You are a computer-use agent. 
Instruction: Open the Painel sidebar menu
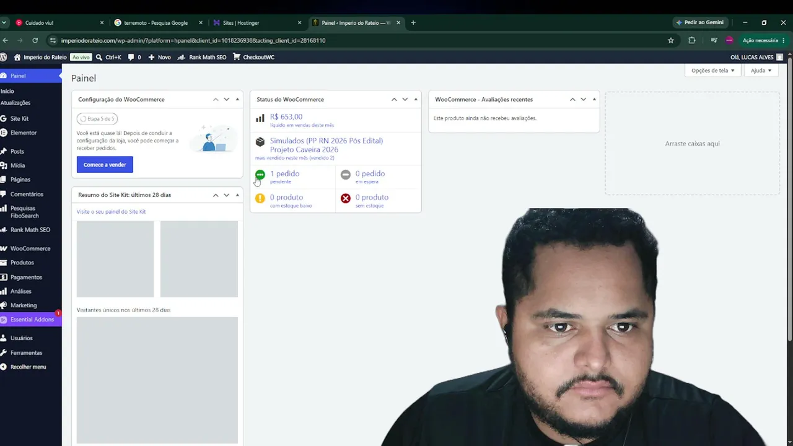click(x=31, y=76)
